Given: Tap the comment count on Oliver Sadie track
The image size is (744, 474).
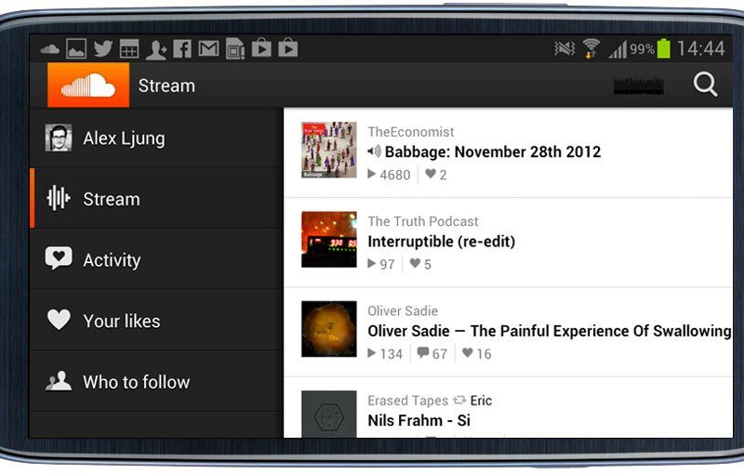Looking at the screenshot, I should click(x=432, y=353).
